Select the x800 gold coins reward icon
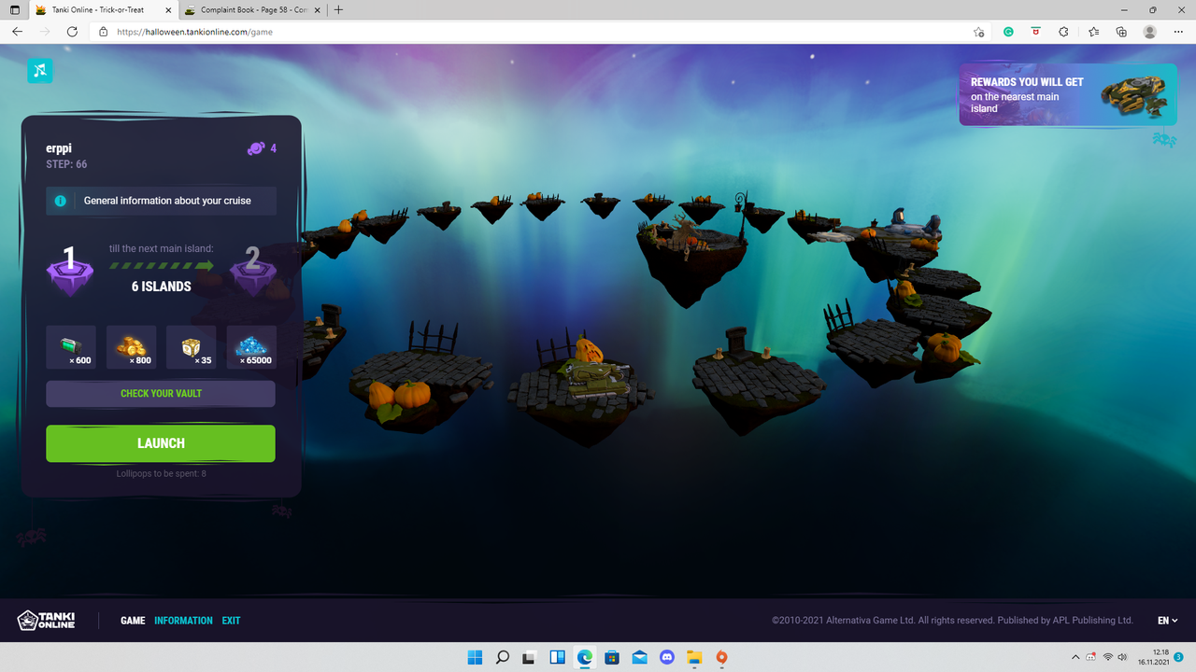 coord(131,347)
